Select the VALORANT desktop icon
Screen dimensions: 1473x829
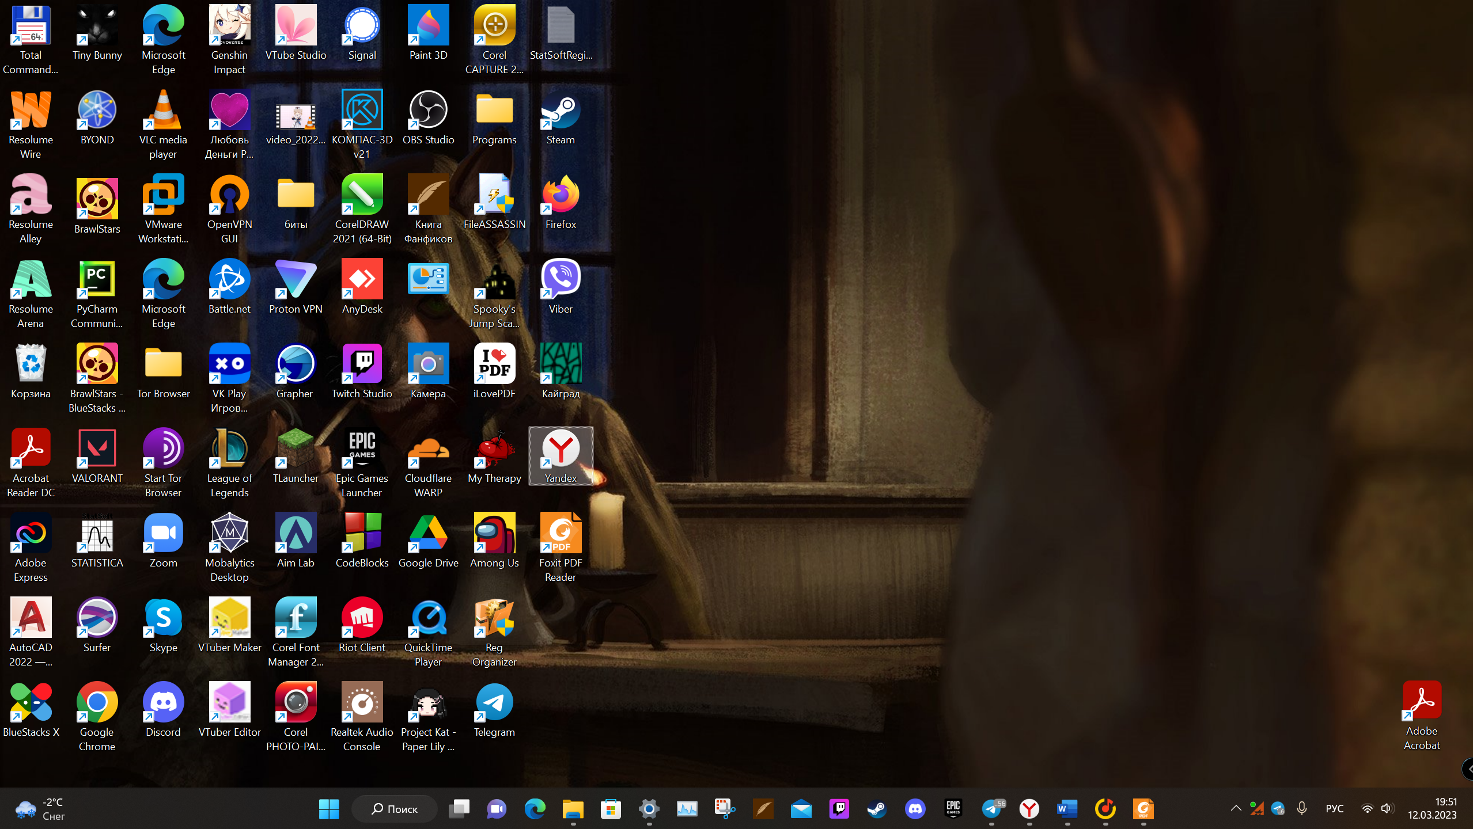(97, 455)
